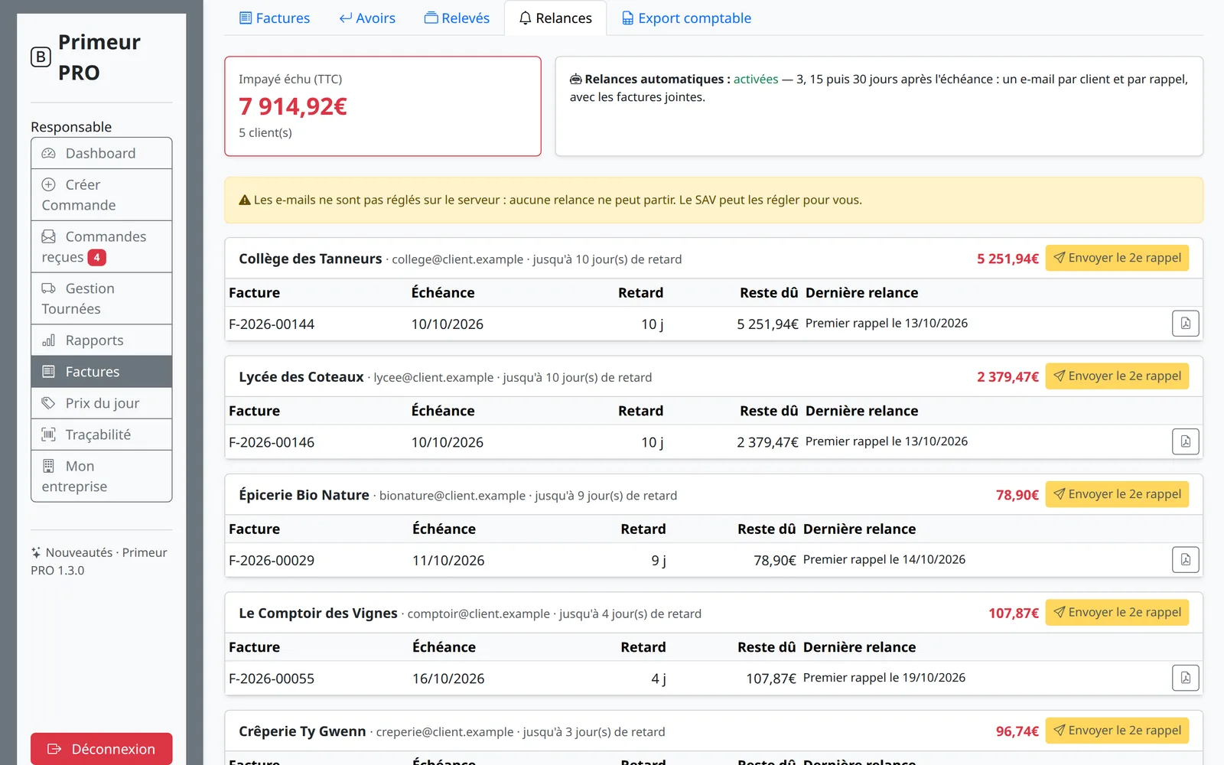Click the Commandes reçues inbox icon
The image size is (1224, 765).
click(x=49, y=236)
